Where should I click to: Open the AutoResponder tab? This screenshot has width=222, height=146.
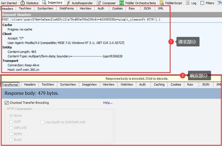click(x=82, y=3)
